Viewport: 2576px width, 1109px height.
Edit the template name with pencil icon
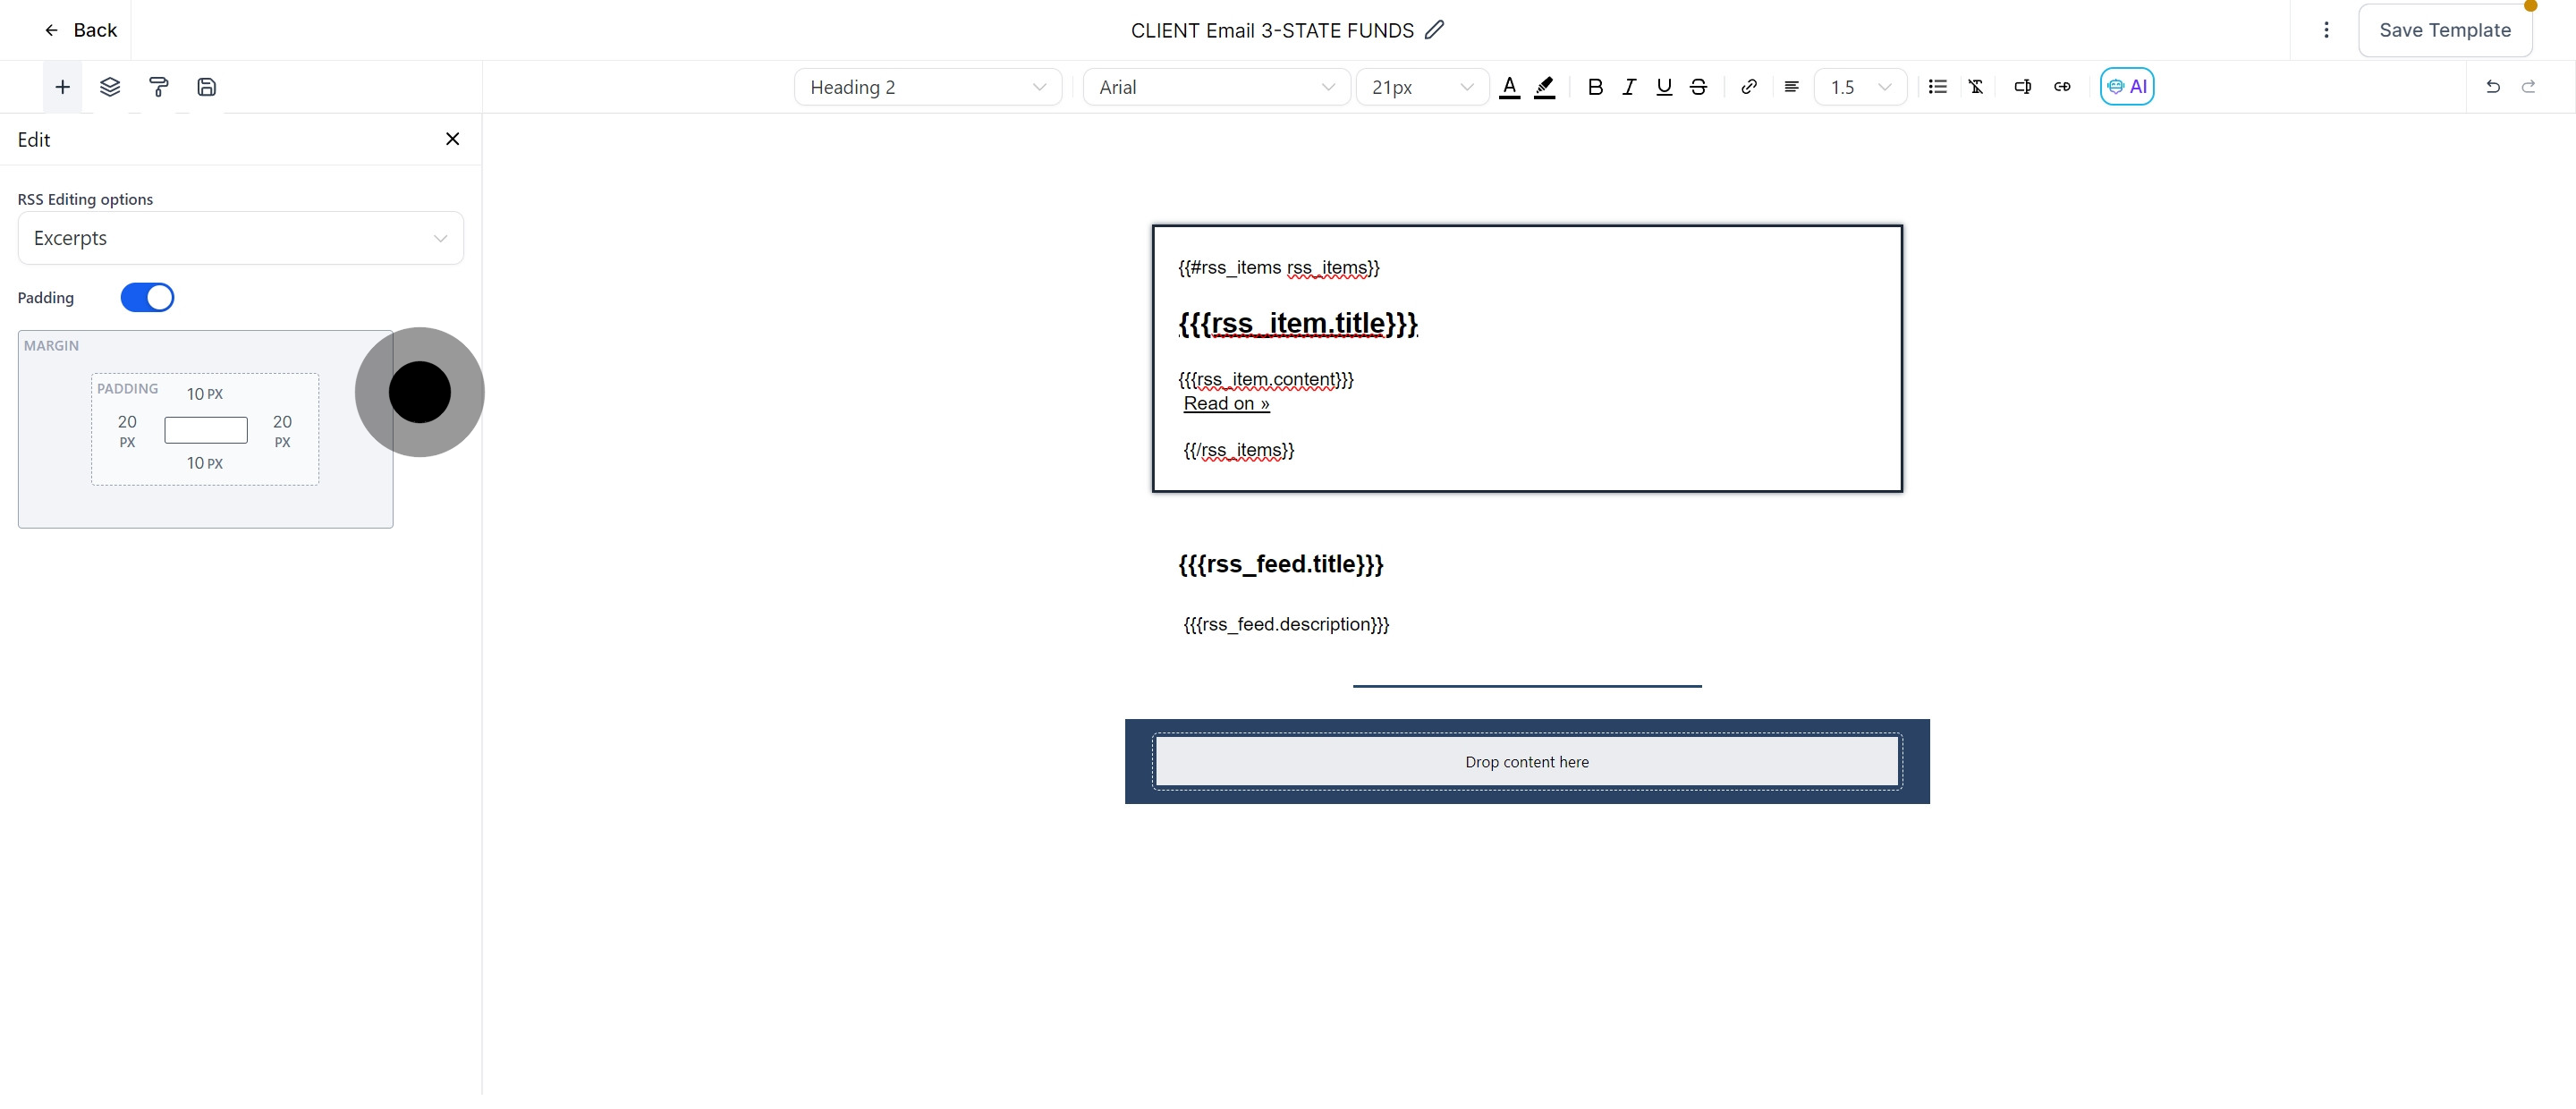[x=1434, y=30]
